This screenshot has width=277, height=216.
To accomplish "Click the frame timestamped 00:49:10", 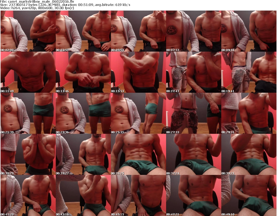I will pyautogui.click(x=249, y=195).
